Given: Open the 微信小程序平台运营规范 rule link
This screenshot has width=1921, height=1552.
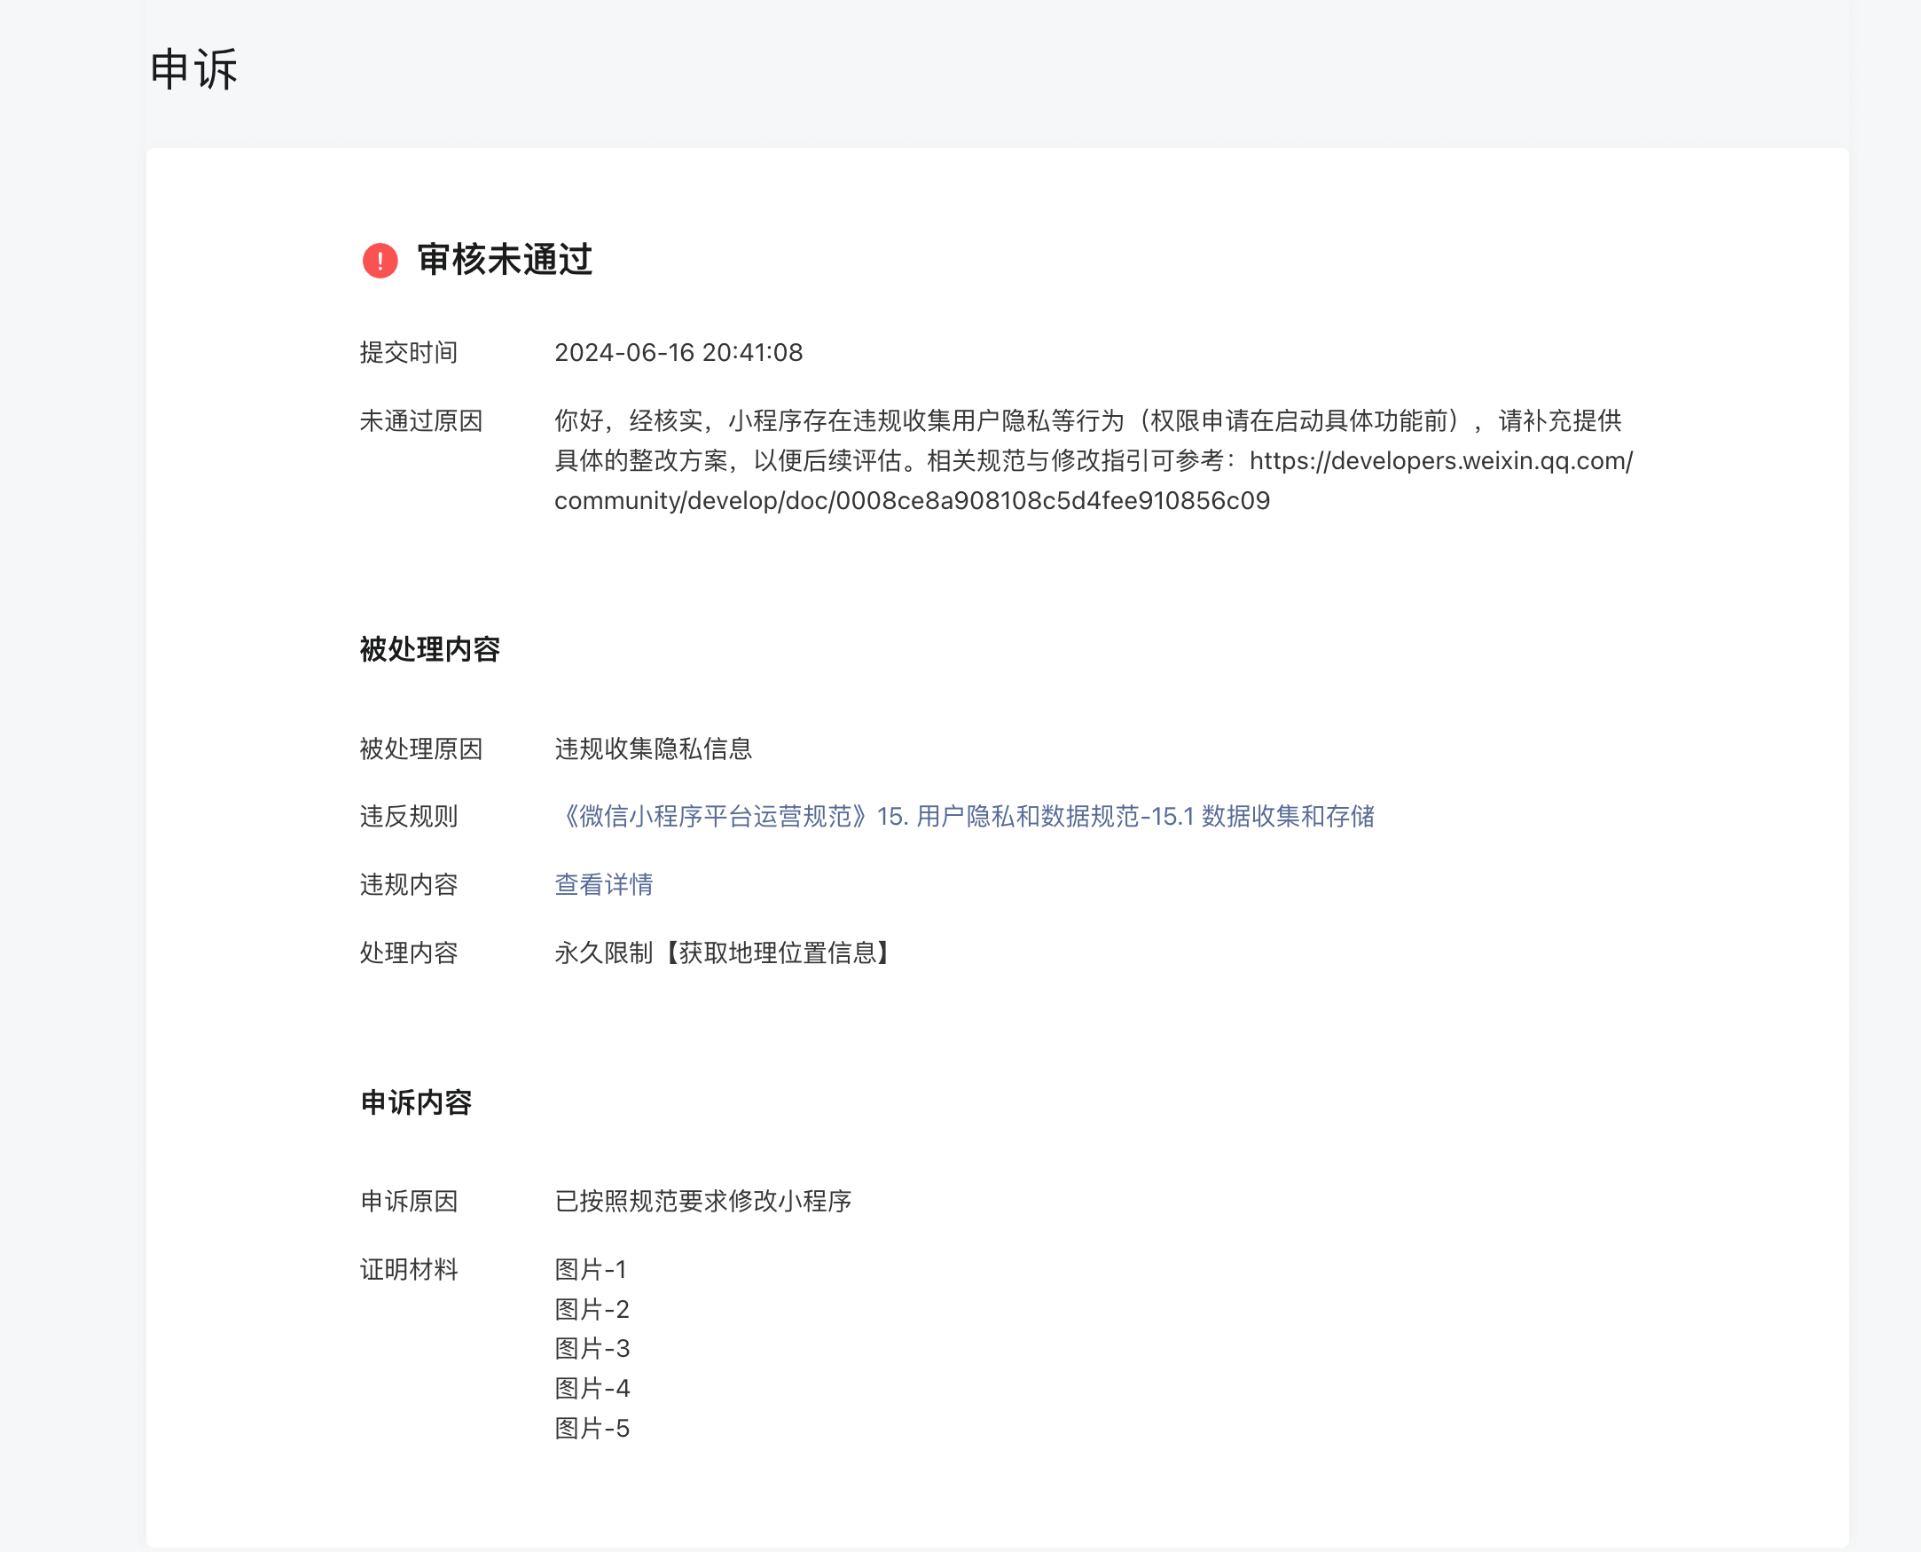Looking at the screenshot, I should pos(964,816).
